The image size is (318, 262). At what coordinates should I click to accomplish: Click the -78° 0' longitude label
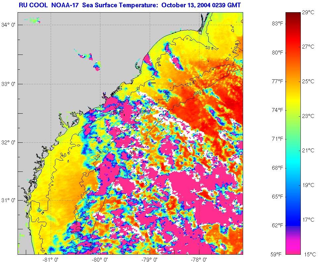click(x=199, y=259)
